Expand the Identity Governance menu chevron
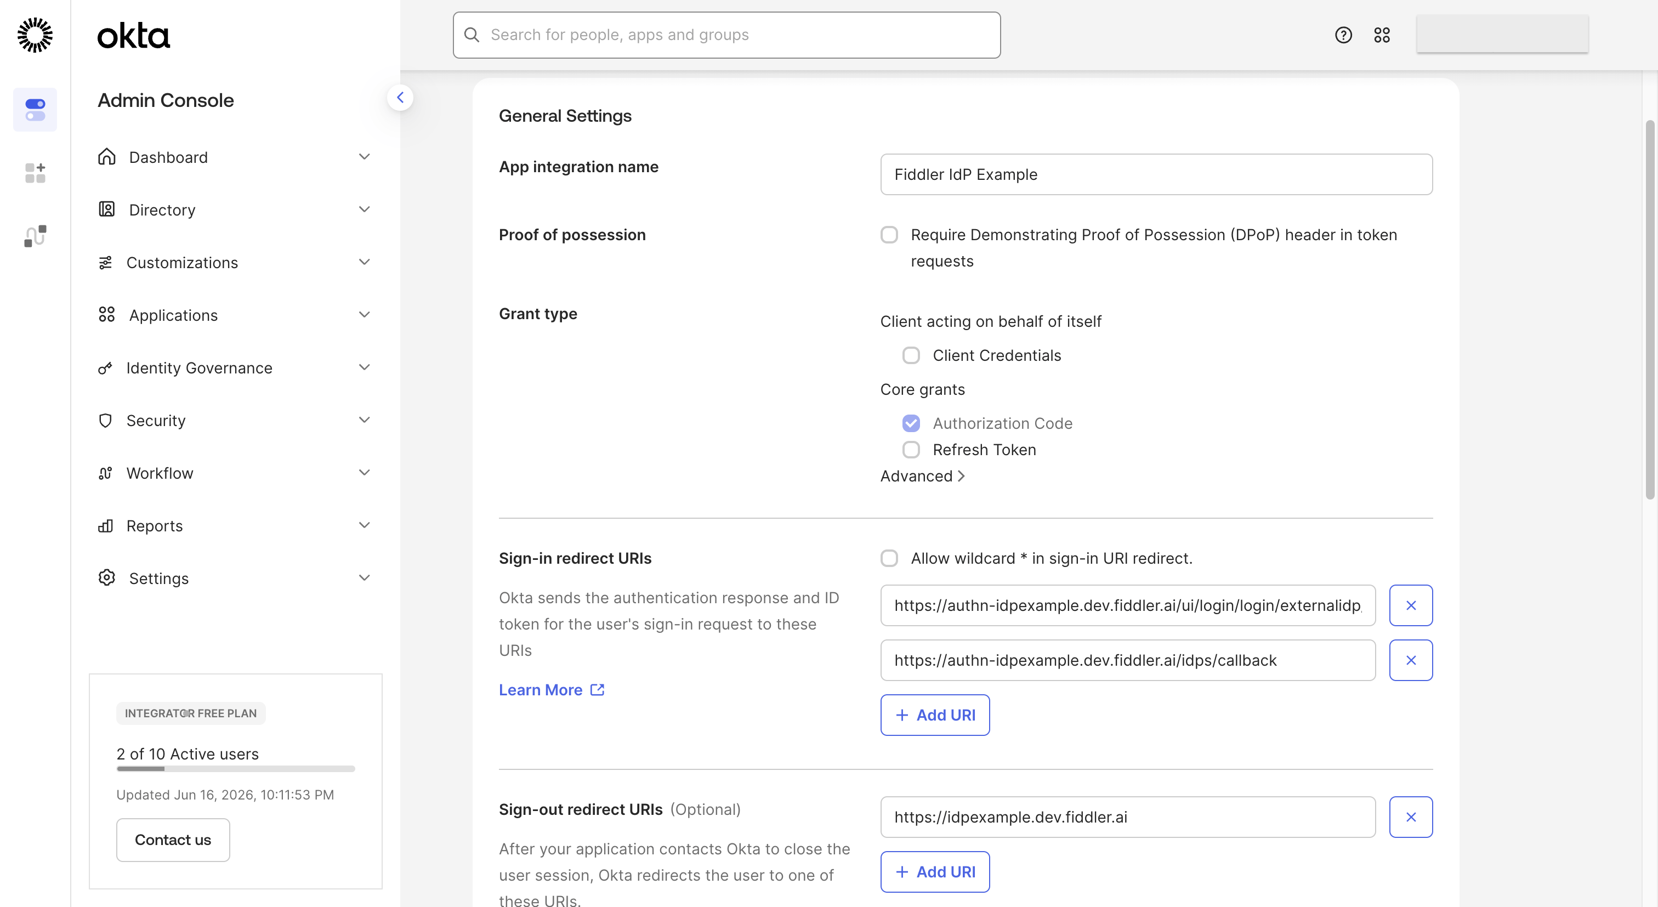The width and height of the screenshot is (1658, 907). pyautogui.click(x=364, y=367)
